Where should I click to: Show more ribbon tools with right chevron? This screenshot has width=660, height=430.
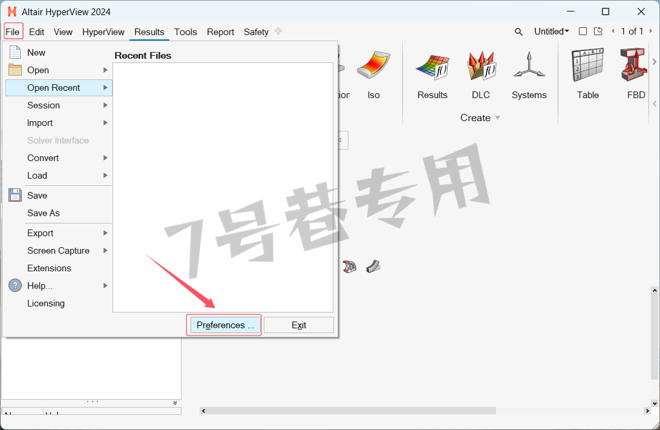(654, 62)
